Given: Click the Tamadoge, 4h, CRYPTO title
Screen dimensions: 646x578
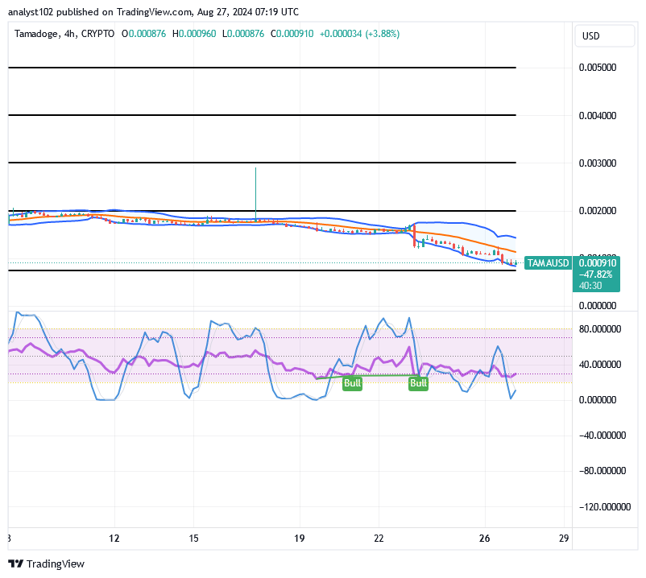Looking at the screenshot, I should click(64, 34).
